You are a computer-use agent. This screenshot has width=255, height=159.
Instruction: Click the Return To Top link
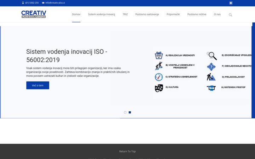(127, 151)
